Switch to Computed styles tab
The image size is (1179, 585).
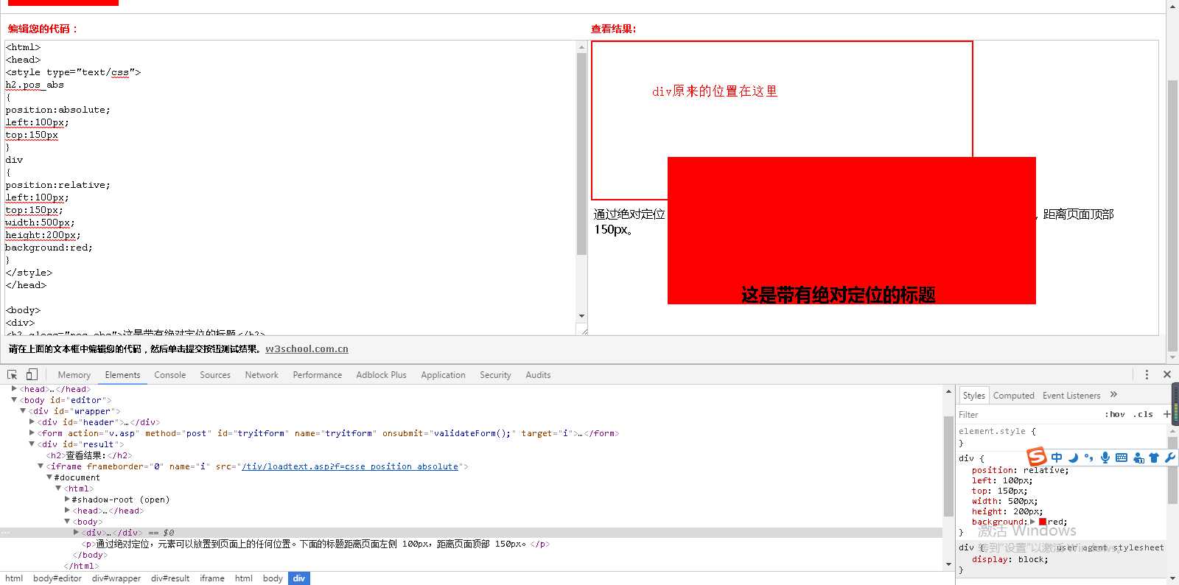[x=1014, y=396]
